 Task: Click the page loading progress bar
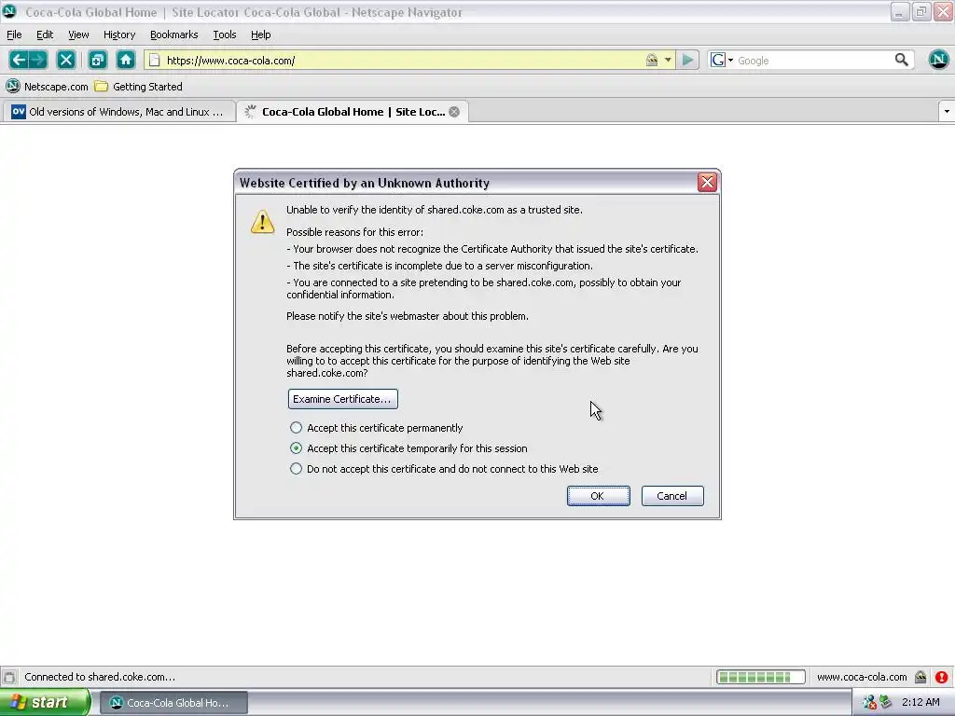(x=761, y=677)
